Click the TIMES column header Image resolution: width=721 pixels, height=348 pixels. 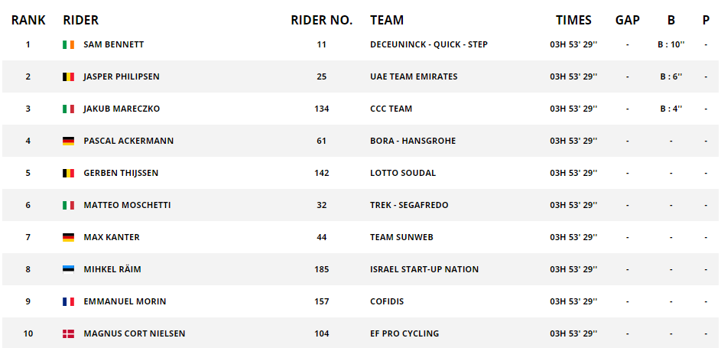tap(573, 20)
